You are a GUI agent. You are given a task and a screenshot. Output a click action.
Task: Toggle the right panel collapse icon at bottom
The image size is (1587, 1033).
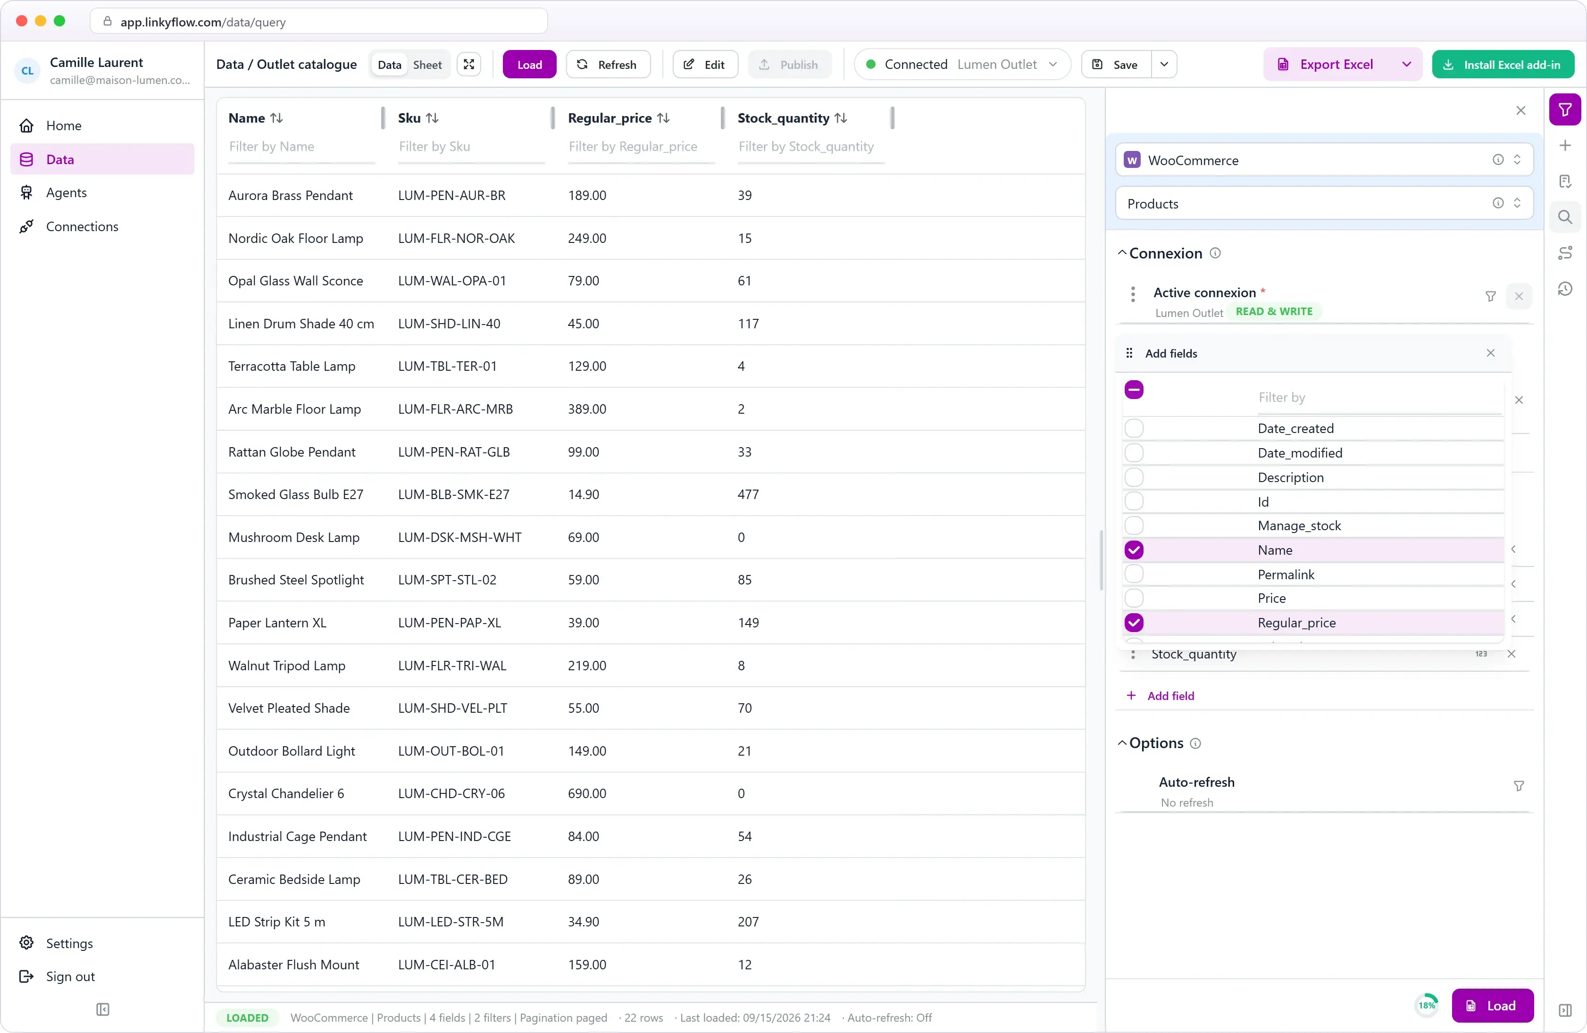click(x=1564, y=1010)
